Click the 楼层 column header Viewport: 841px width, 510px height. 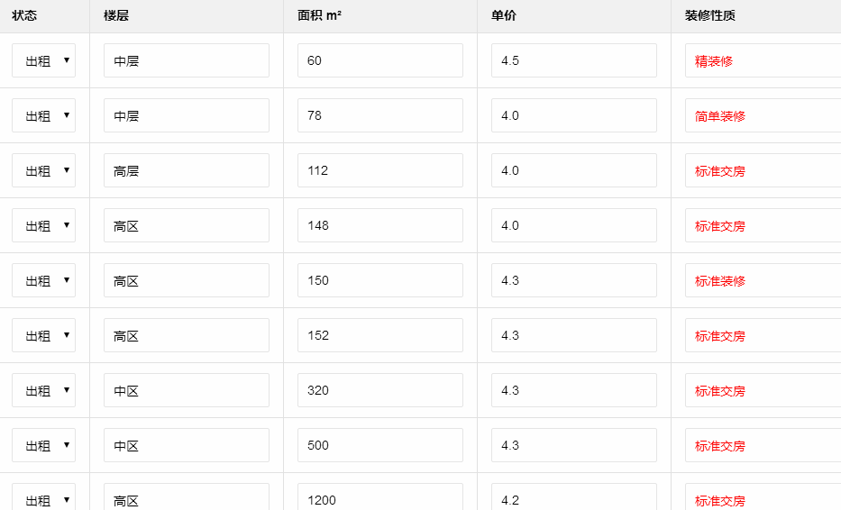pos(116,16)
